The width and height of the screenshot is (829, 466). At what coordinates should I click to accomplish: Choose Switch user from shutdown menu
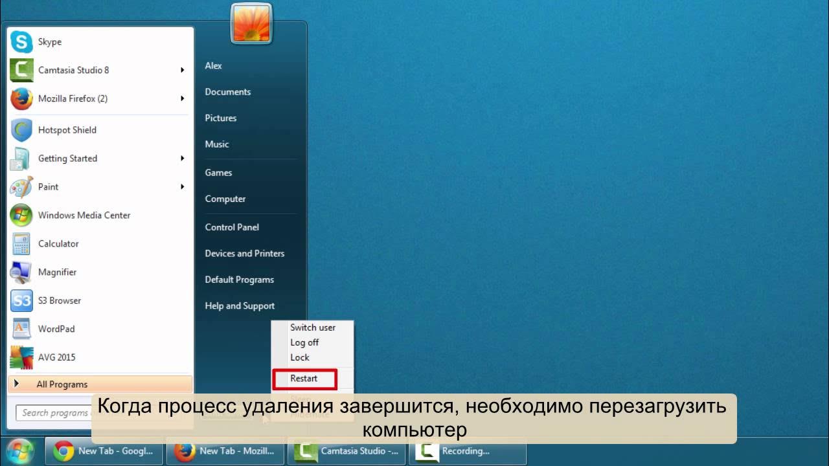point(313,327)
